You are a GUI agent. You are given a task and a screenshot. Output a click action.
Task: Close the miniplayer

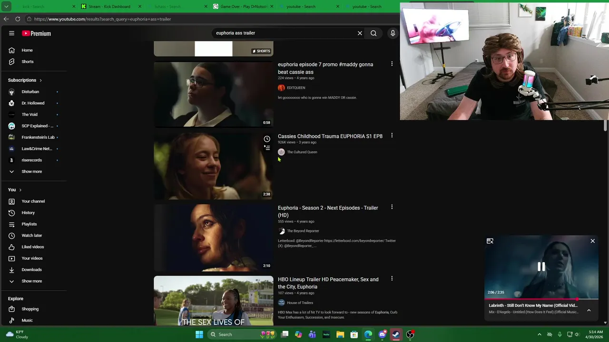(592, 241)
